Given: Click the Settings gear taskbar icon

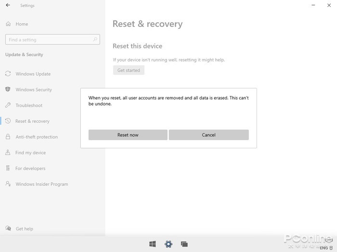Looking at the screenshot, I should [168, 244].
